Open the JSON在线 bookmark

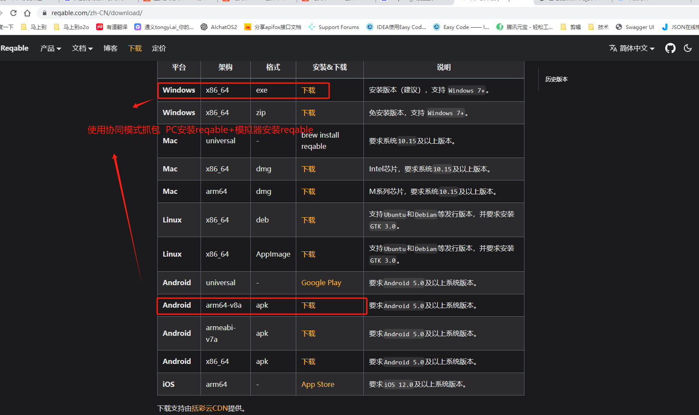[x=680, y=27]
